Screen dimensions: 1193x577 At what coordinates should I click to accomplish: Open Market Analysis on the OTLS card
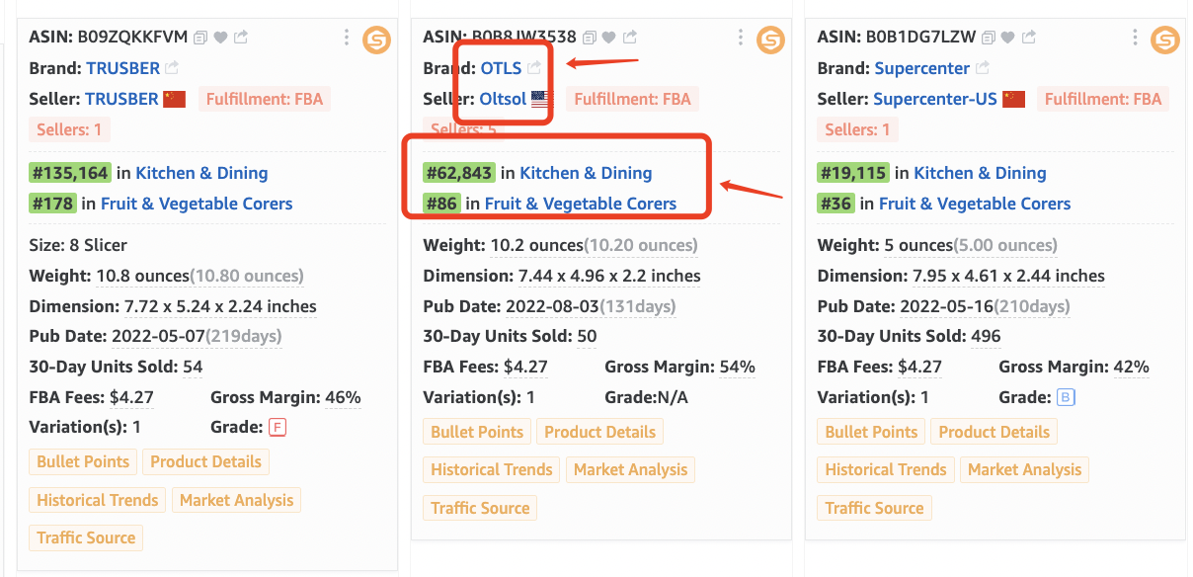point(630,469)
